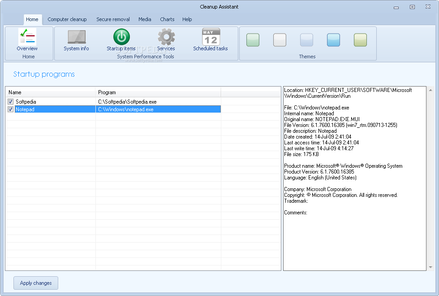Apply the white theme swatch

[280, 40]
